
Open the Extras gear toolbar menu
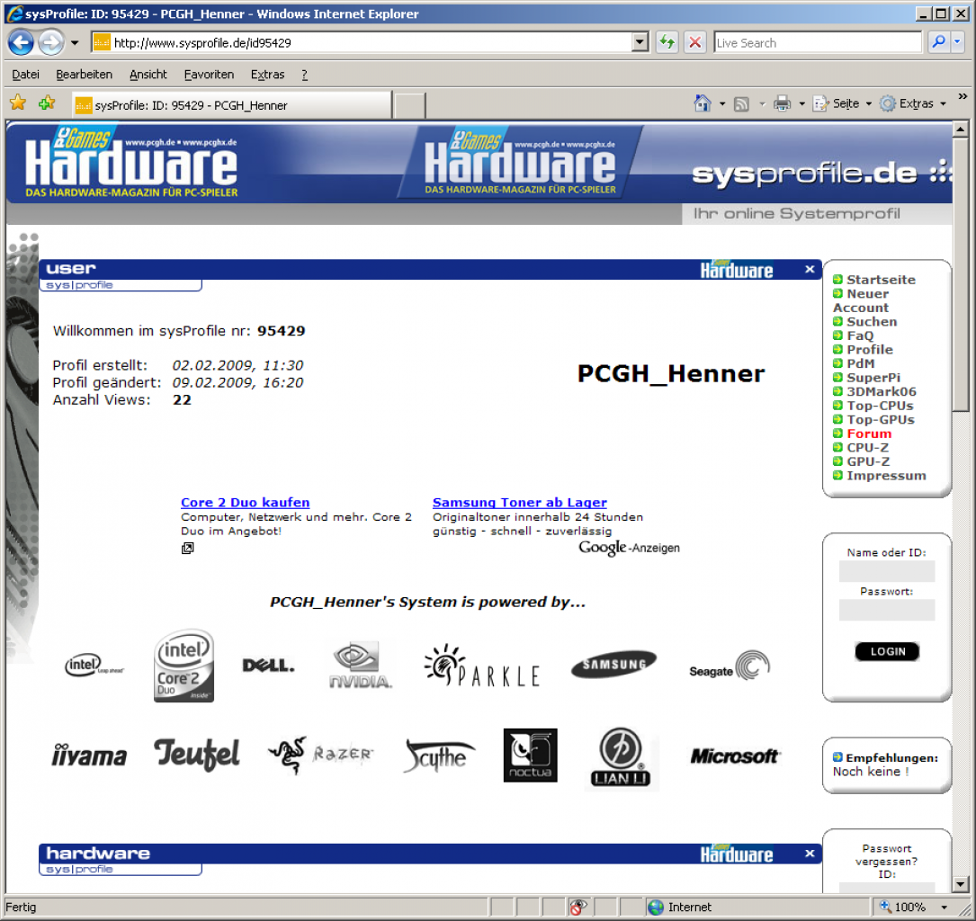(913, 103)
